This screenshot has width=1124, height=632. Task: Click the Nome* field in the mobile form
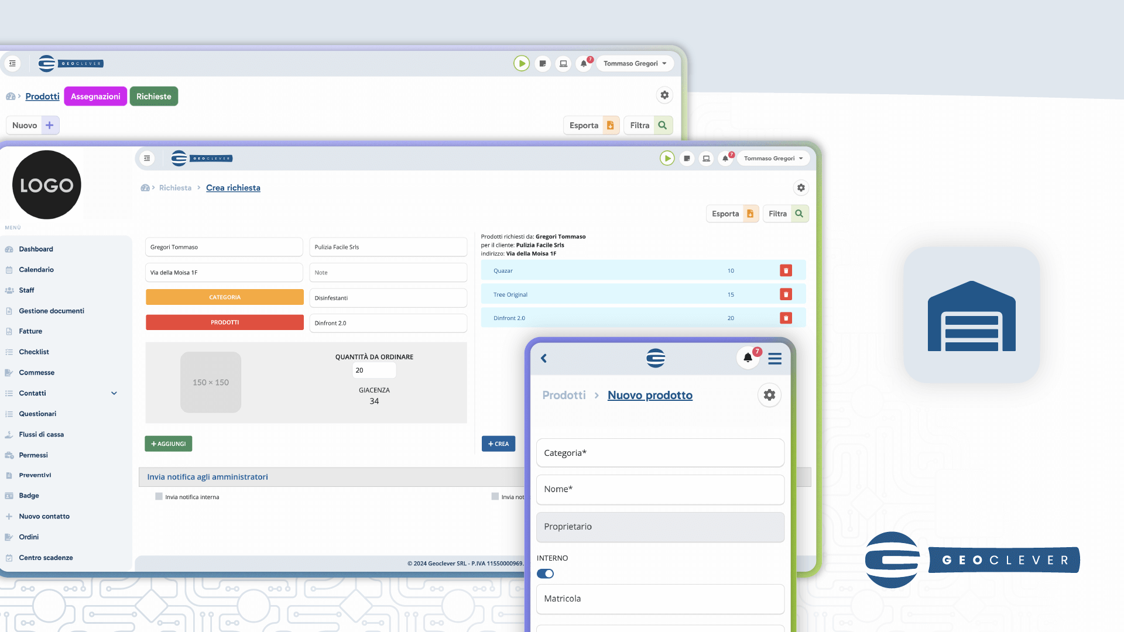(660, 489)
